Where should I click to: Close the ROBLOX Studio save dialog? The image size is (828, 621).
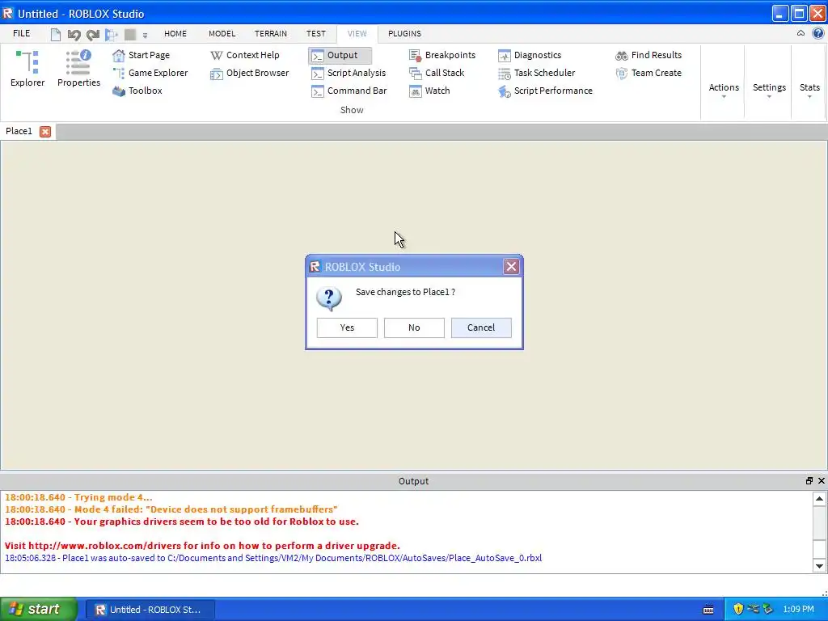click(511, 267)
